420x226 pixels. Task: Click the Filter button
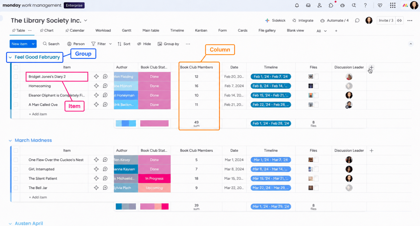(98, 44)
